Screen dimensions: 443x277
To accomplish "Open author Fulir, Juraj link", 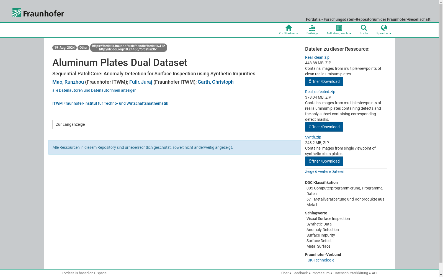I will point(141,82).
